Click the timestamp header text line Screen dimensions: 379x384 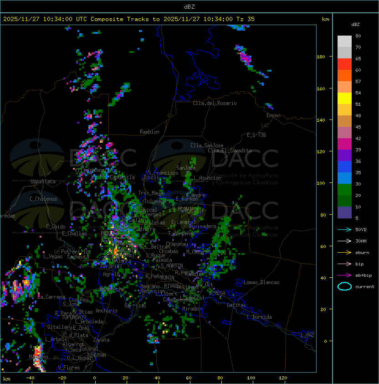[x=129, y=19]
